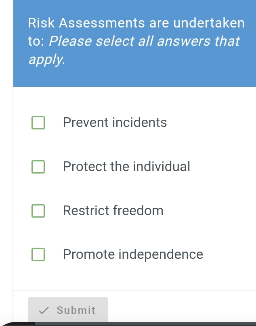Check the Protect the individual box

click(x=38, y=167)
